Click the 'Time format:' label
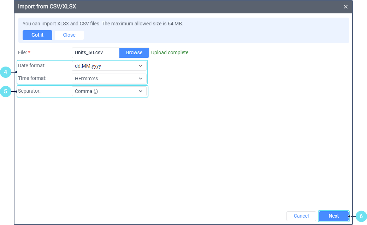The height and width of the screenshot is (225, 367). [x=32, y=78]
